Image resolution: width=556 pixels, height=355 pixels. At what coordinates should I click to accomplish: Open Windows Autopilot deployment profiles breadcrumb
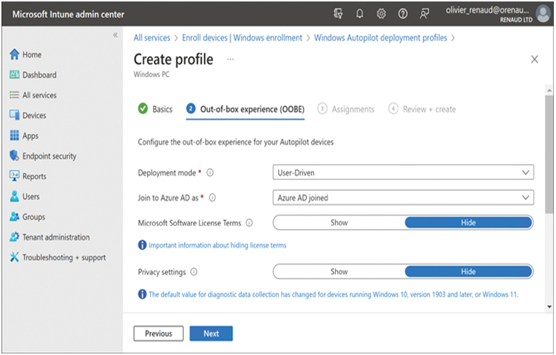coord(381,37)
